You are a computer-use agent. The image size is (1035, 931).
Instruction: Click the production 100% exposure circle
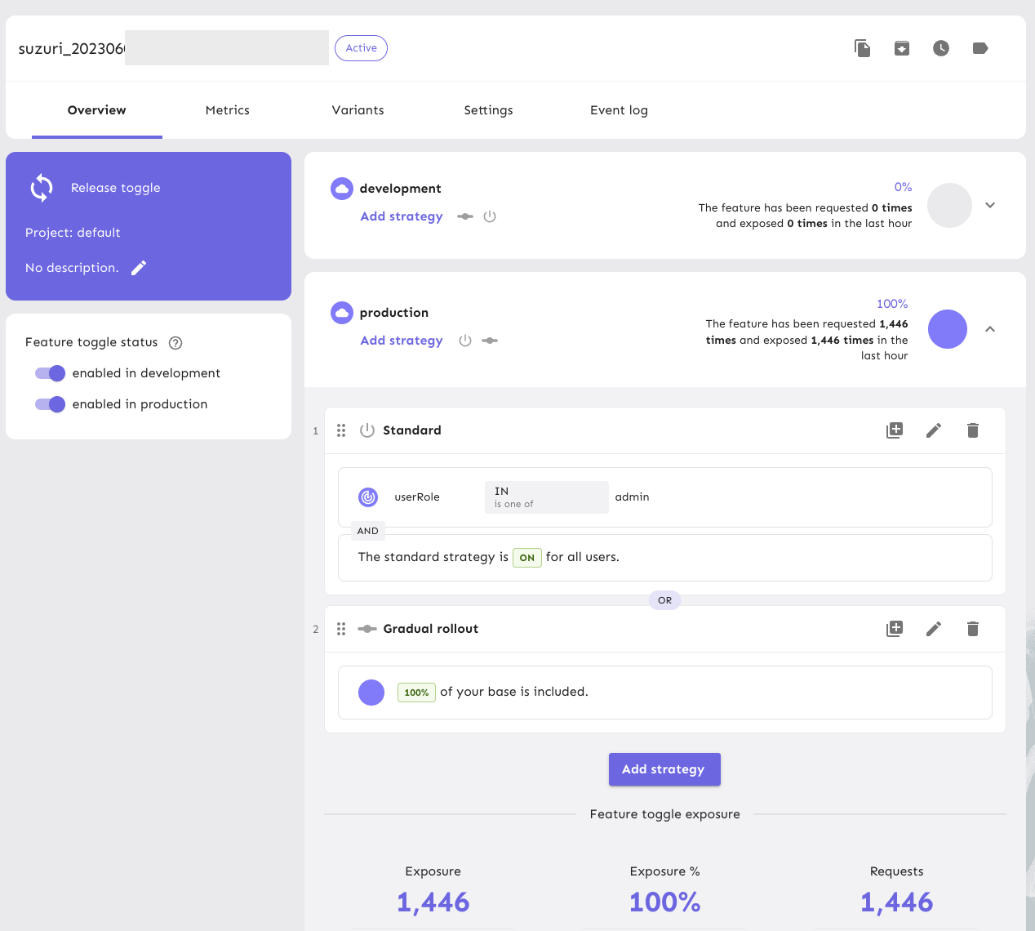948,329
